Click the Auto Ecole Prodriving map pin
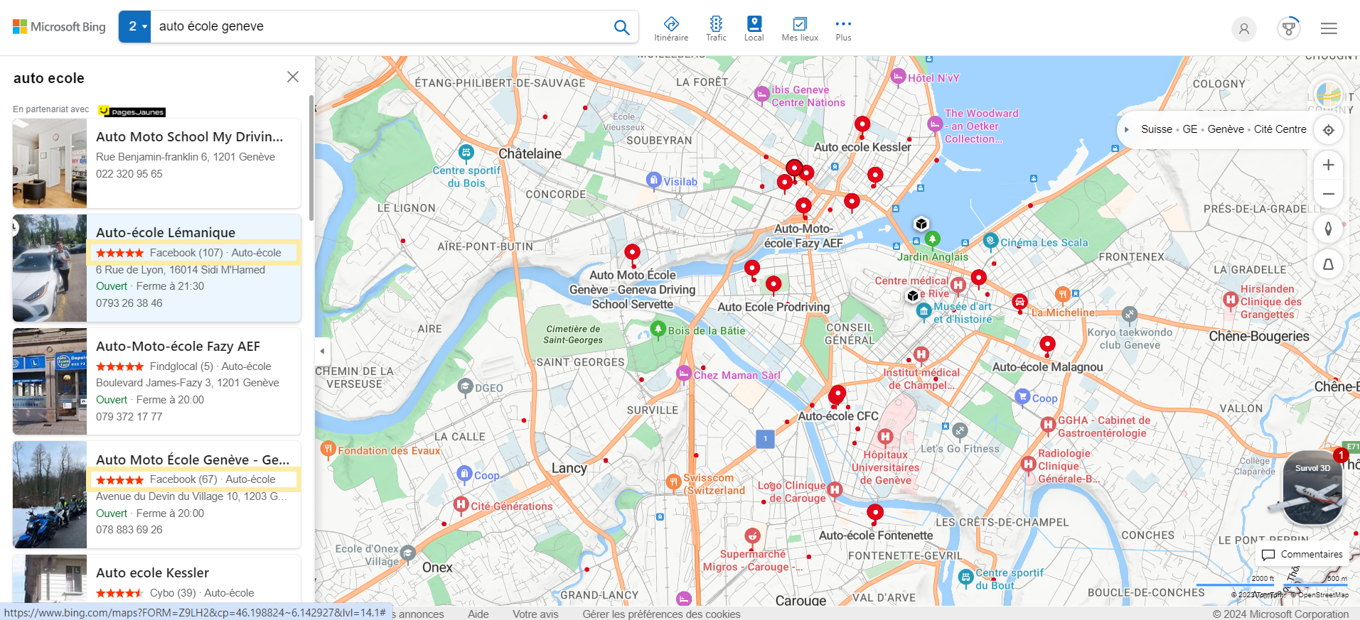This screenshot has height=620, width=1360. 773,285
